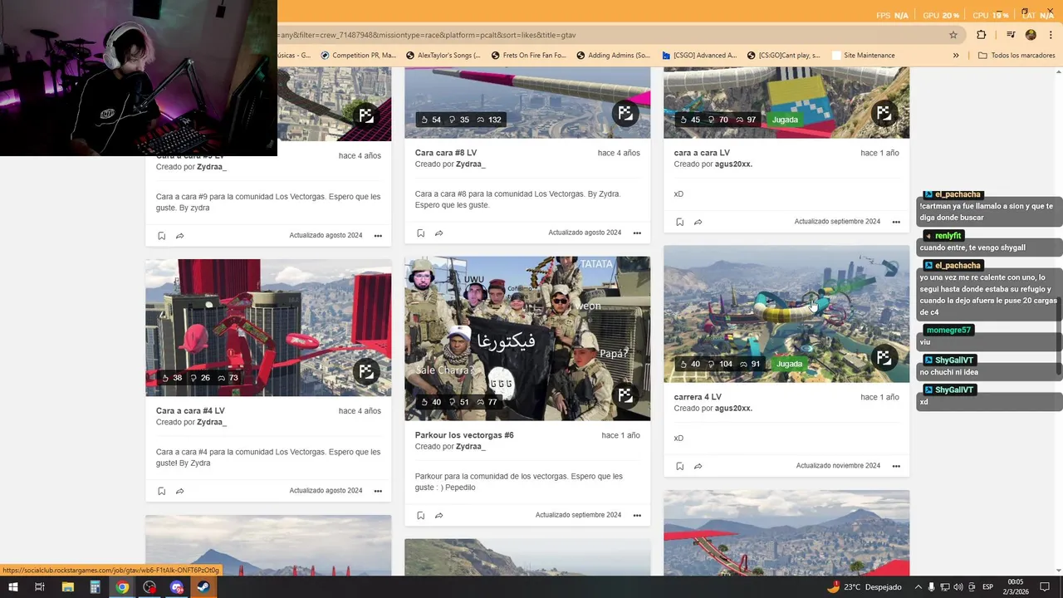
Task: Open OBS from the taskbar
Action: click(x=149, y=587)
